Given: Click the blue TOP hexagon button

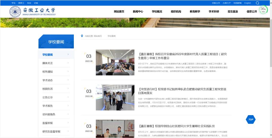Looking at the screenshot, I should tap(251, 120).
